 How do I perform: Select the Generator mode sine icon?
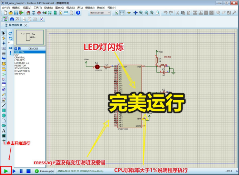(4, 90)
